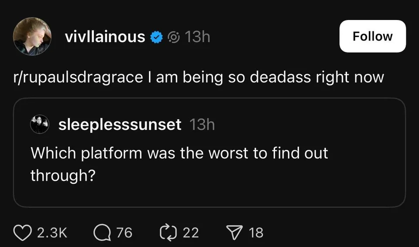The height and width of the screenshot is (247, 419).
Task: Open the quoted post about worst platform
Action: pyautogui.click(x=209, y=152)
